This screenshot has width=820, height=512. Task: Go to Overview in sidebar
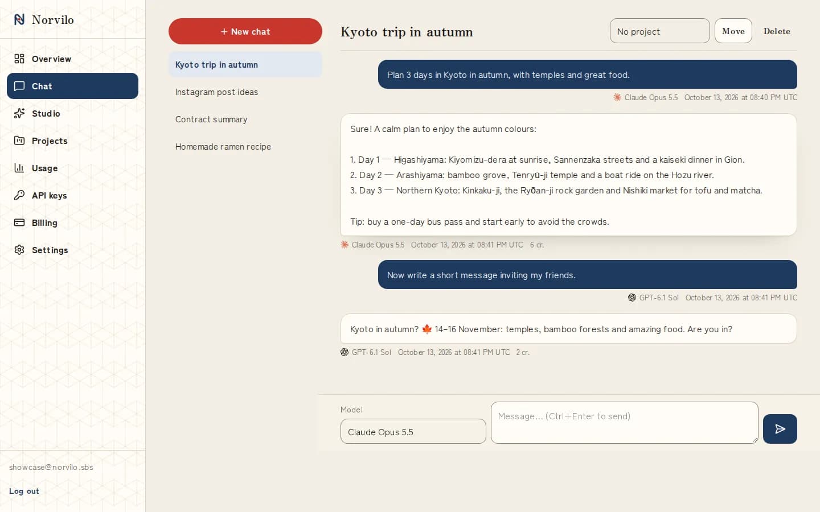(72, 59)
